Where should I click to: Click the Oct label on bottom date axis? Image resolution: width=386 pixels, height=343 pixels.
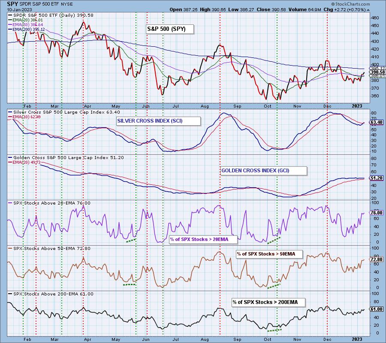(x=267, y=340)
